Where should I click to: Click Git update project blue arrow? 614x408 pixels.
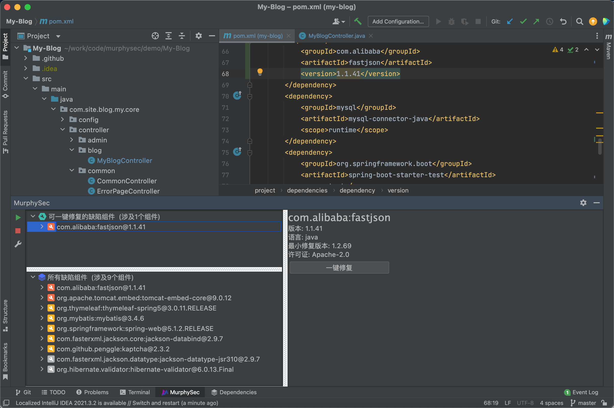pyautogui.click(x=510, y=21)
